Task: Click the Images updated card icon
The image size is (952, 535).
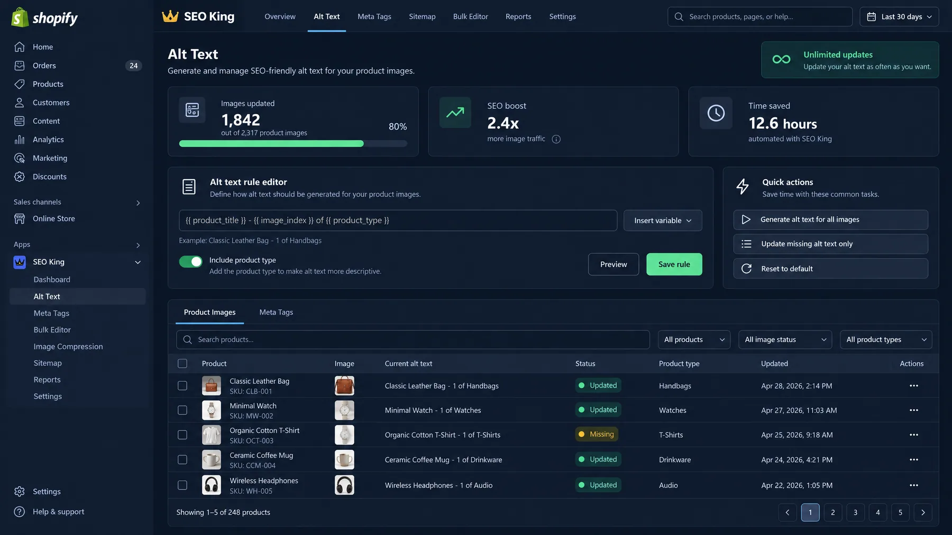Action: coord(192,110)
